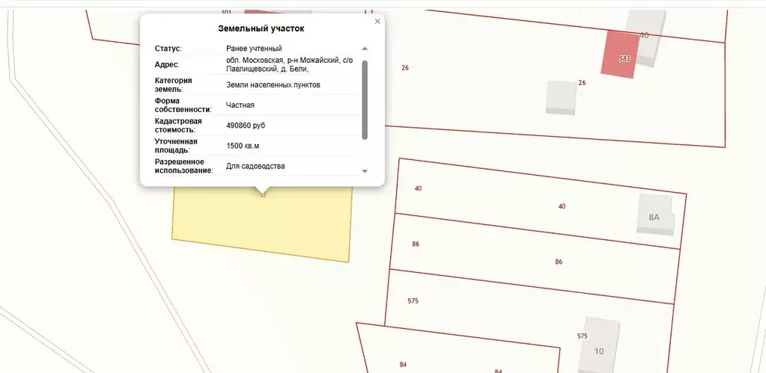Click the Уточненная площадь value 1500 кв.м
This screenshot has width=766, height=373.
(243, 145)
